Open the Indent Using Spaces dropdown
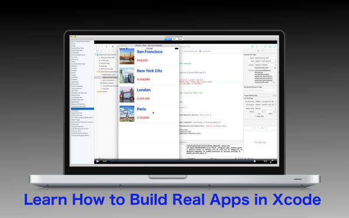The width and height of the screenshot is (349, 218). [x=265, y=108]
